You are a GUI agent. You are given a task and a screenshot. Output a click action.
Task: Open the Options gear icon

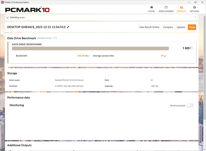[194, 7]
